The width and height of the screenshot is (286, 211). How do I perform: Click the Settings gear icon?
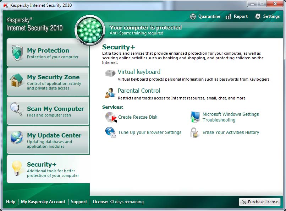(258, 16)
